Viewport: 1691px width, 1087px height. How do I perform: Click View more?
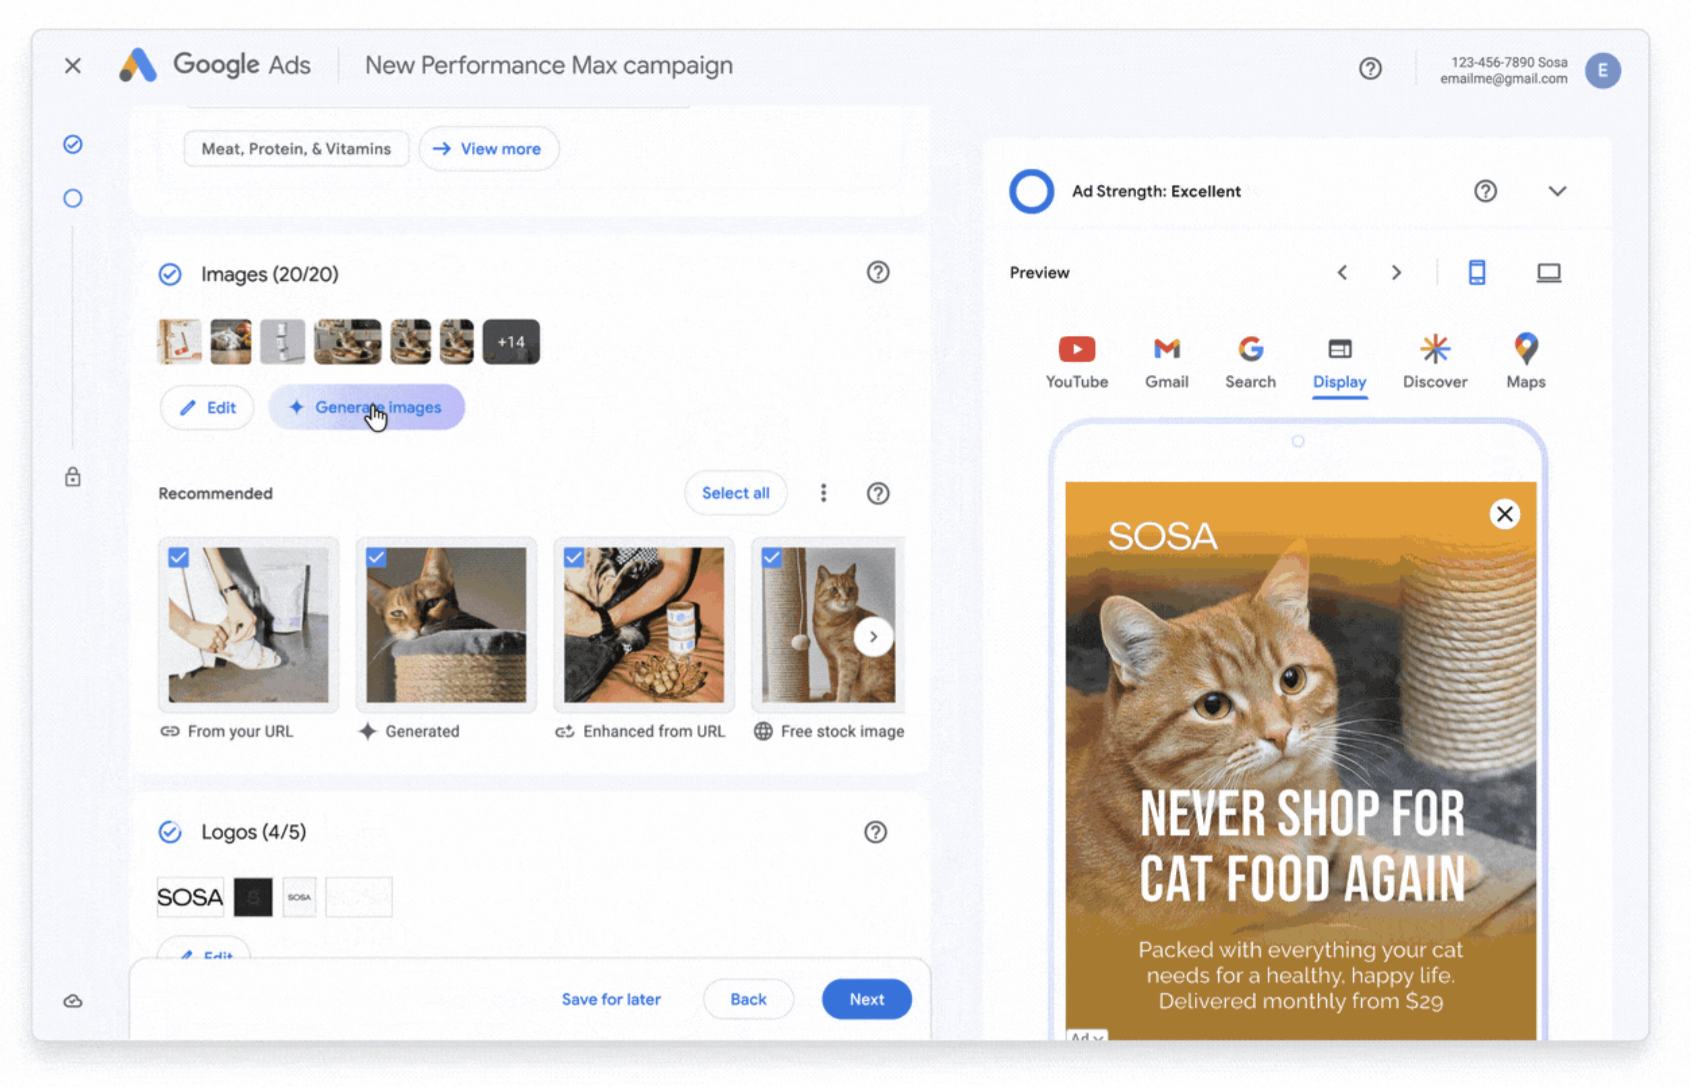pyautogui.click(x=488, y=148)
